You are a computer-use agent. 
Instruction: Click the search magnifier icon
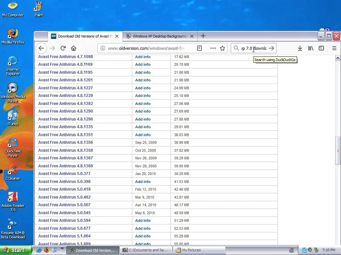coord(236,48)
